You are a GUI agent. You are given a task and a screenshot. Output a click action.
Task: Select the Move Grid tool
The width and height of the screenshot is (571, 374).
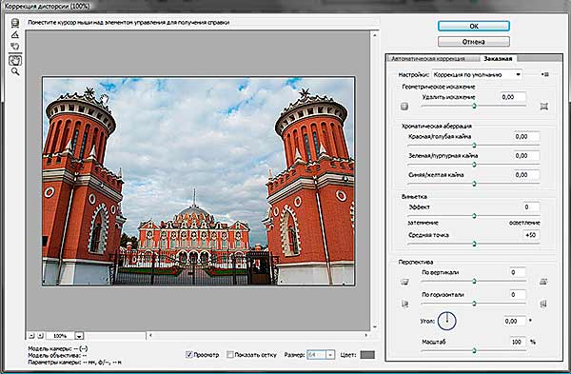pyautogui.click(x=15, y=47)
